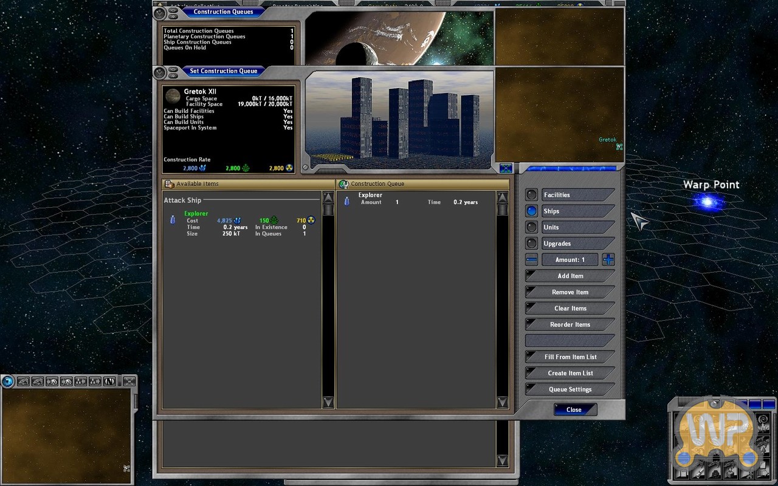778x486 pixels.
Task: Click the 'N' icon in minimap toolbar
Action: pos(109,382)
